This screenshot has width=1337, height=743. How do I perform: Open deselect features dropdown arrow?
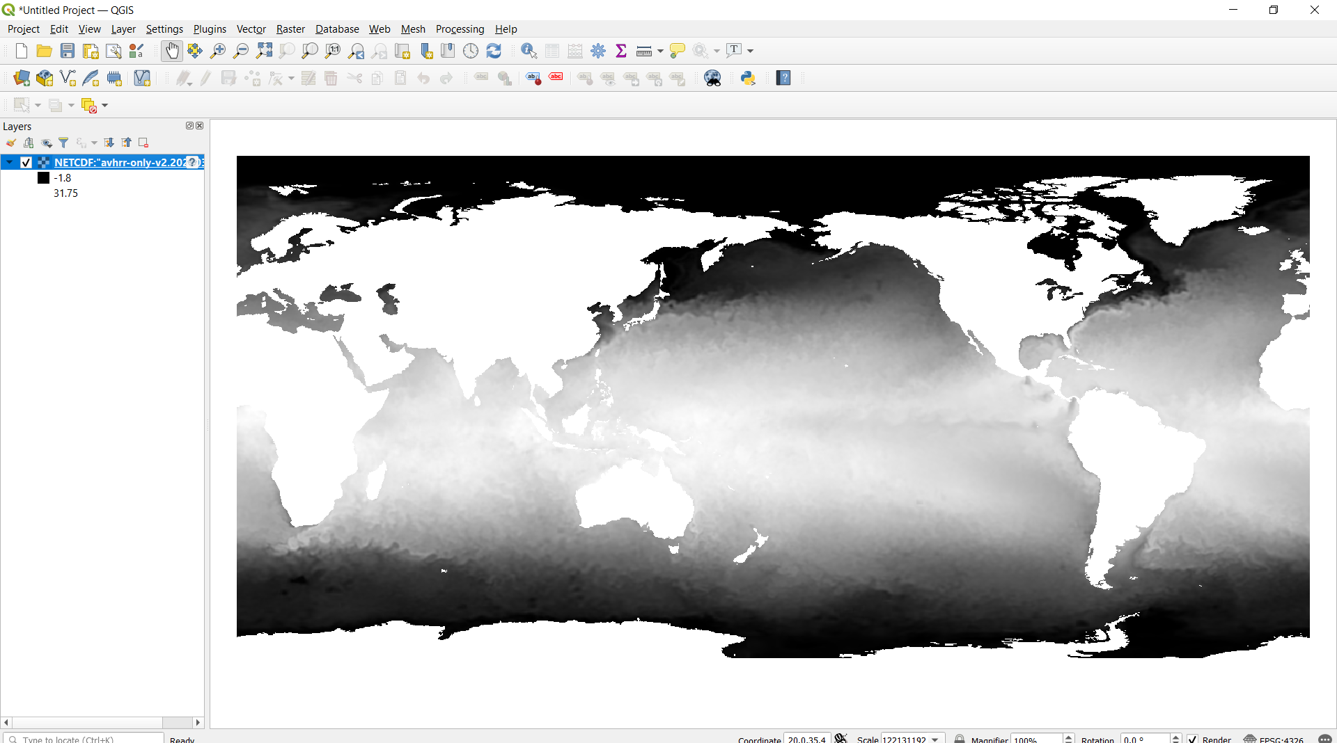coord(105,105)
